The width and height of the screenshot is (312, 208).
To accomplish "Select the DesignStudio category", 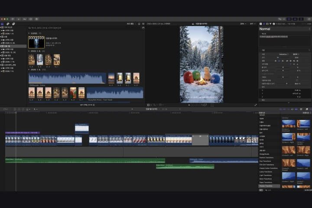I will (264, 154).
